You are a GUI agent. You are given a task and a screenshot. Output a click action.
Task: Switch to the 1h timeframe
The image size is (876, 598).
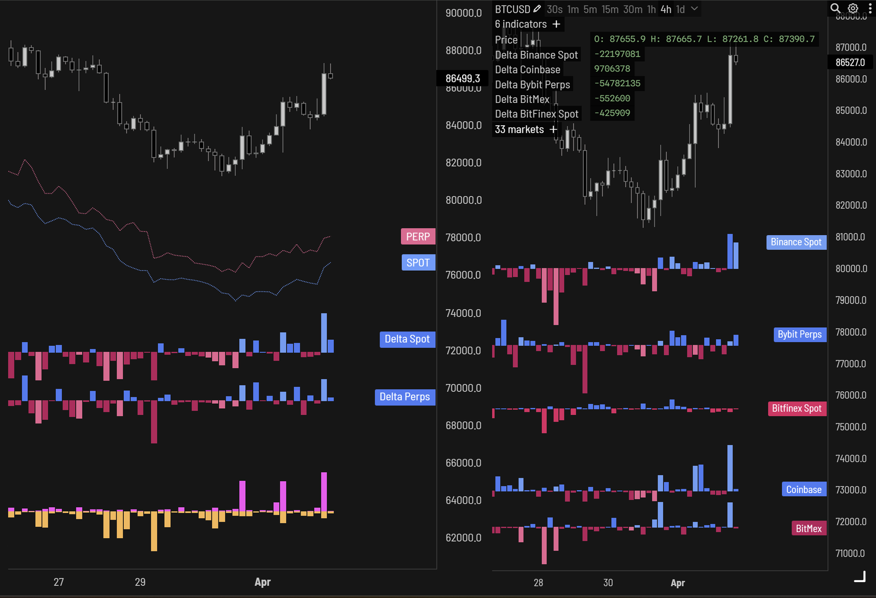[x=652, y=9]
